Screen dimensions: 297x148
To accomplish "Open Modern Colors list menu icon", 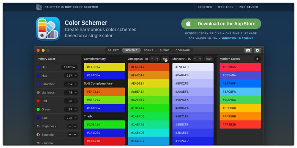I will (x=257, y=59).
